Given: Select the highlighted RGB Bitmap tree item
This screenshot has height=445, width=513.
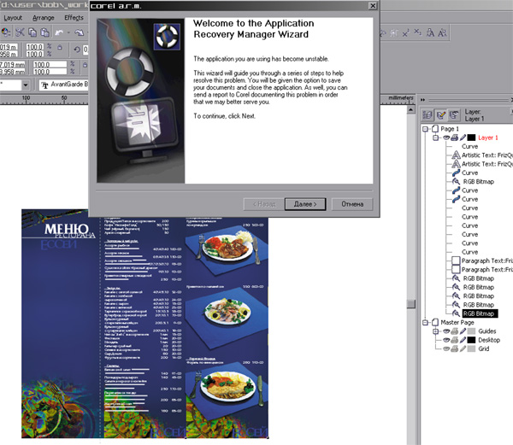Looking at the screenshot, I should coord(480,313).
